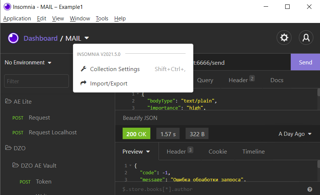Screen dimensions: 320x195
Task: Select the Request Localhost POST request
Action: (x=53, y=132)
